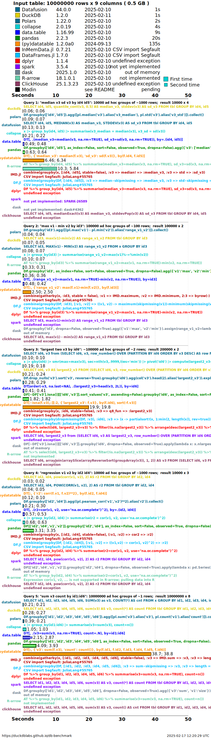The image size is (211, 738).
Task: Select the InMemData.jl dark red swatch
Action: 17,49
